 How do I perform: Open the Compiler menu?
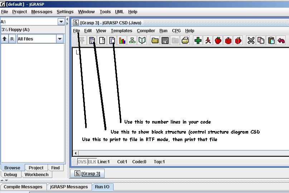point(146,31)
